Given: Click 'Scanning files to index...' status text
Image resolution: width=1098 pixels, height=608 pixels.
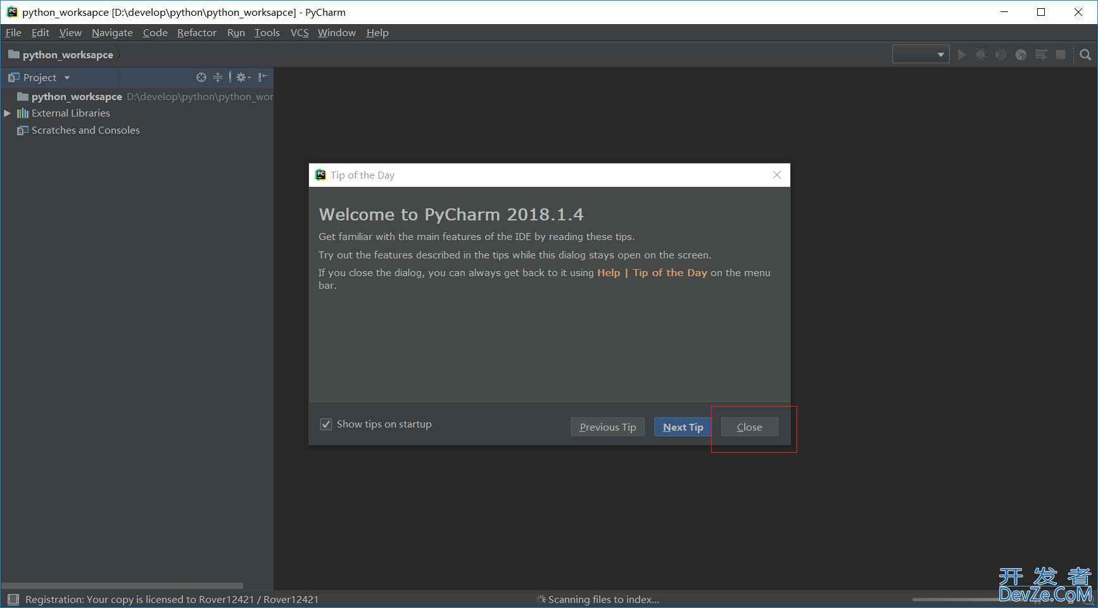Looking at the screenshot, I should point(603,599).
